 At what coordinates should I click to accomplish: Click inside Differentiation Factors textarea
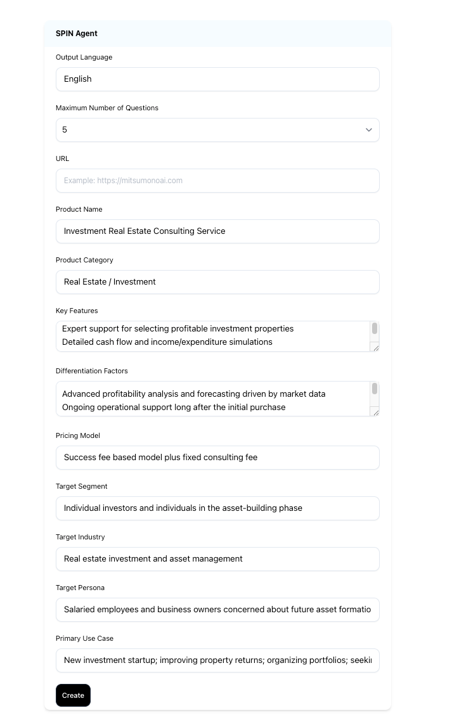tap(212, 399)
